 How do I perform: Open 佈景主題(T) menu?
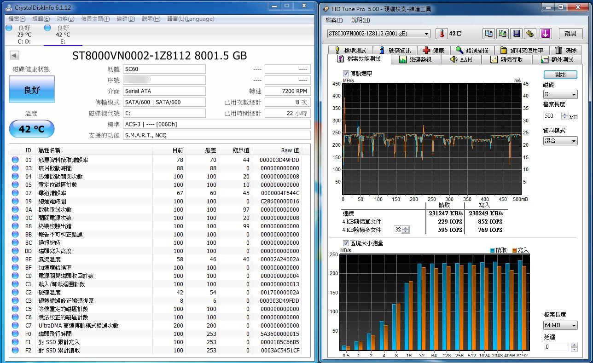[x=95, y=19]
